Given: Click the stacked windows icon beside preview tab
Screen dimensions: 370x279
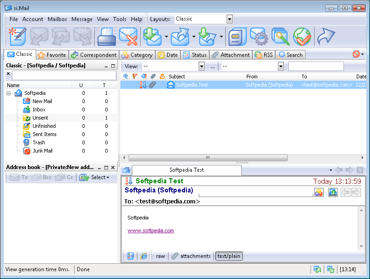Looking at the screenshot, I should (126, 170).
